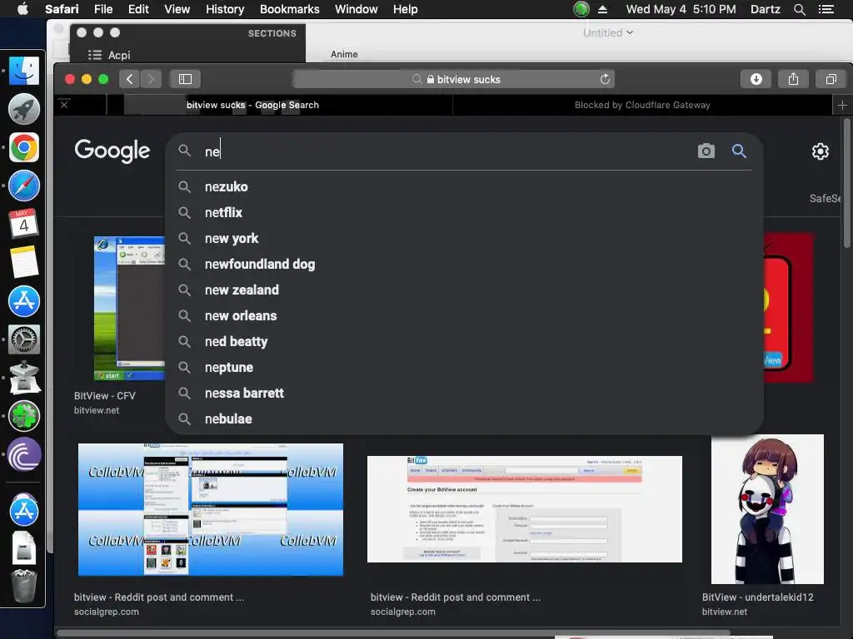This screenshot has width=853, height=639.
Task: Open the Untitled title dropdown in background window
Action: tap(607, 32)
